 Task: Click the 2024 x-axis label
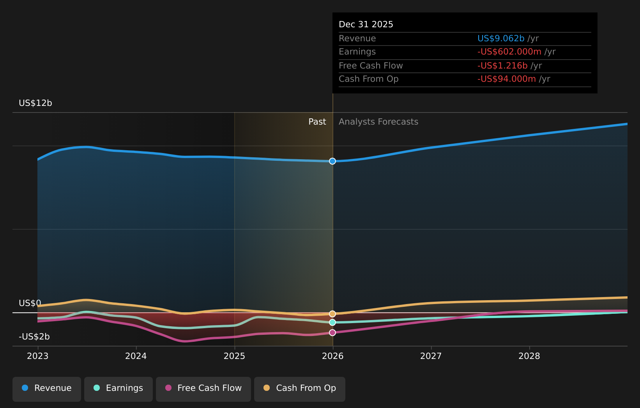pyautogui.click(x=136, y=355)
